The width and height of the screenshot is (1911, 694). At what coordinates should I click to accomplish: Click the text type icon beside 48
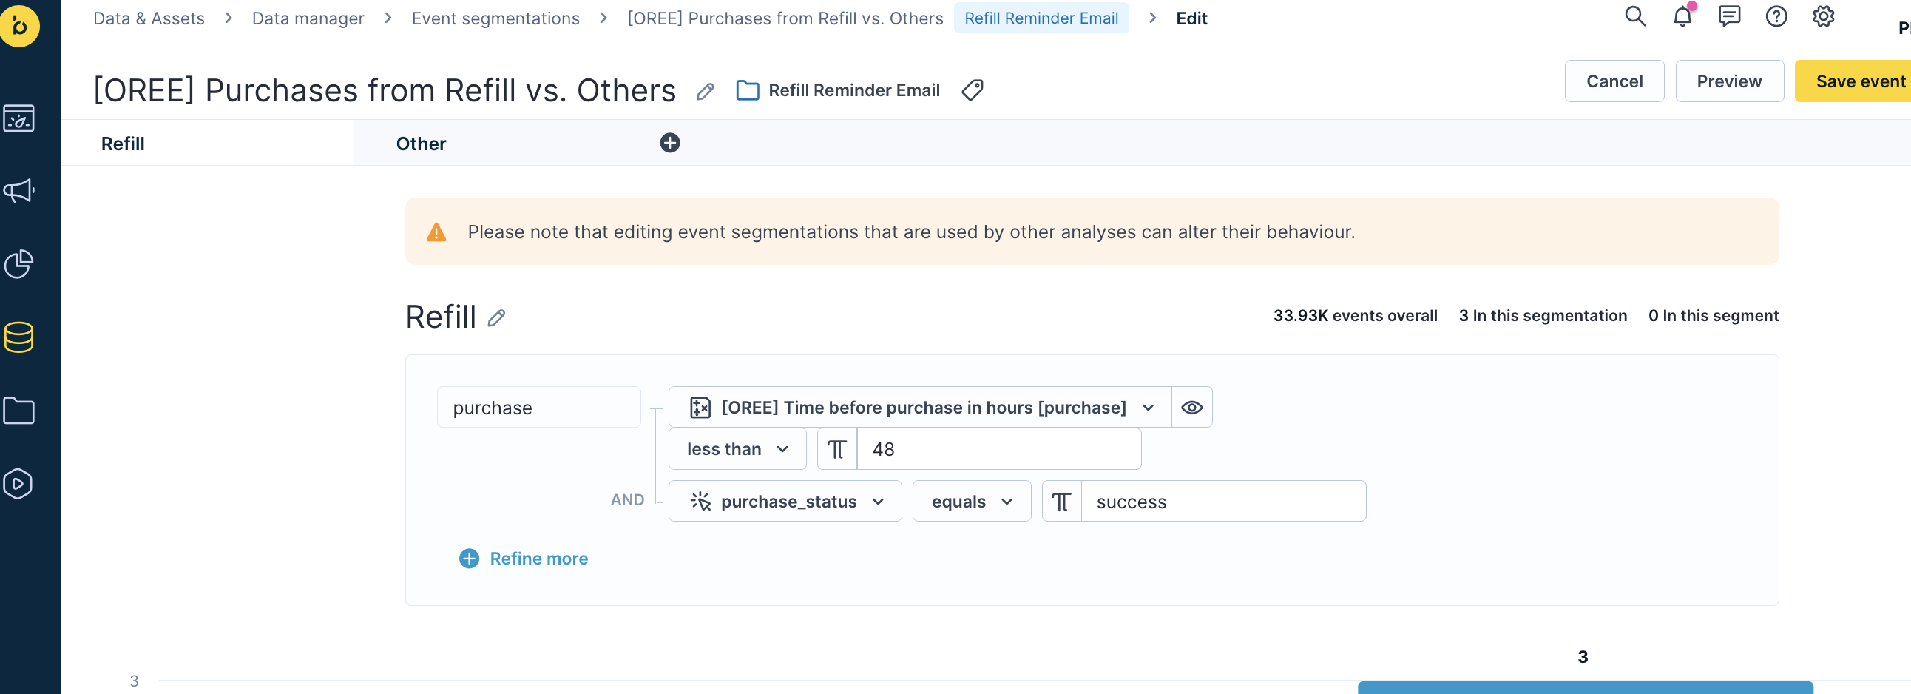[837, 449]
